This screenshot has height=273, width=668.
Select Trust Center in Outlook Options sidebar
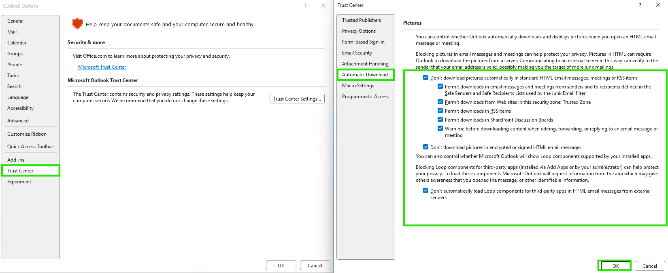pos(30,171)
